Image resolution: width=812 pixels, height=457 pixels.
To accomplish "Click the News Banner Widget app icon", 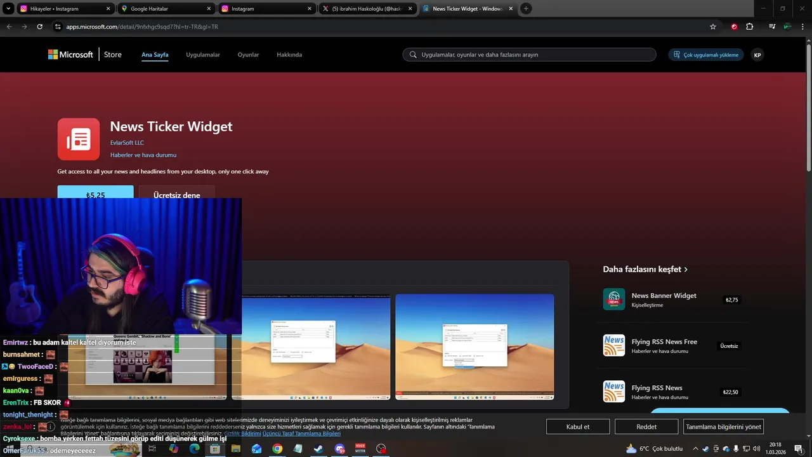I will click(614, 300).
